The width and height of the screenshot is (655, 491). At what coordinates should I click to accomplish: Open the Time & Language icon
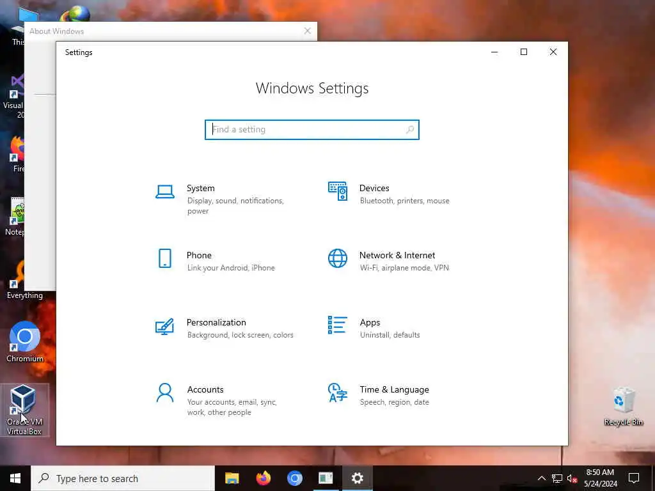point(338,393)
